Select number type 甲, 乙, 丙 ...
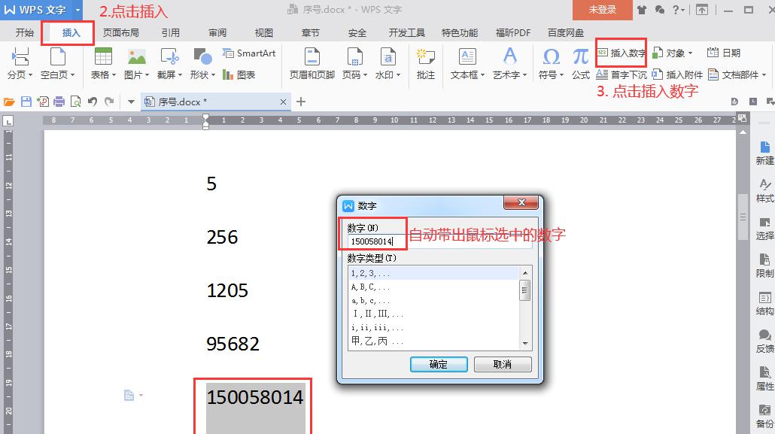The height and width of the screenshot is (434, 775). coord(433,341)
